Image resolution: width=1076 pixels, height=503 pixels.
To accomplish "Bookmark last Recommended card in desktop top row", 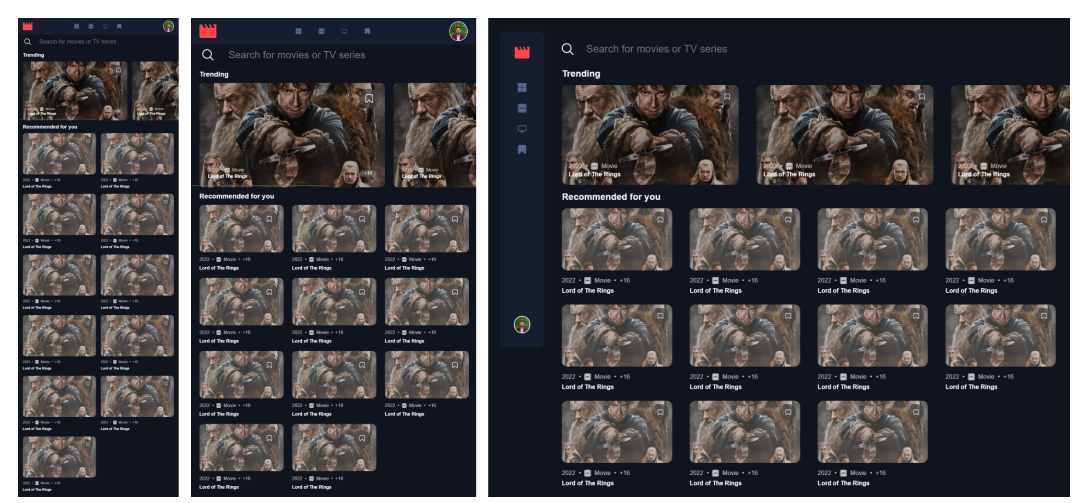I will [x=1044, y=219].
